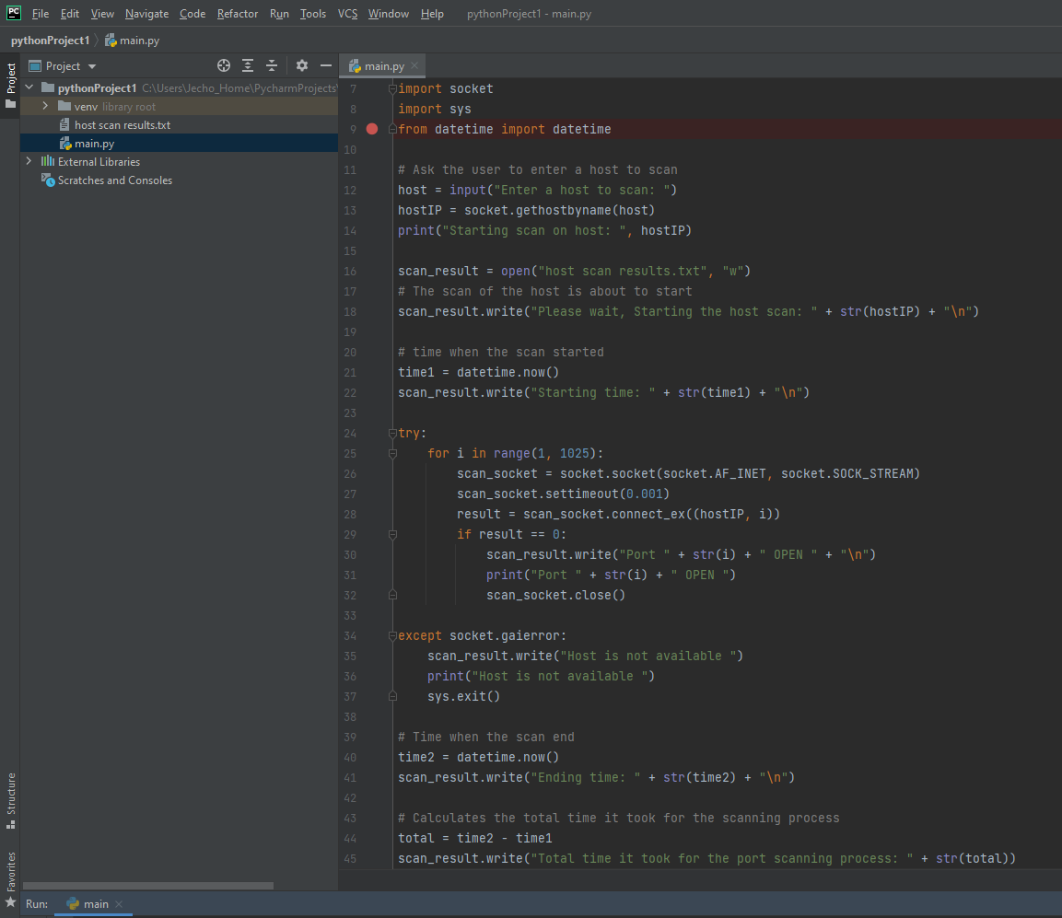This screenshot has height=918, width=1062.
Task: Open the Tools menu
Action: (x=313, y=14)
